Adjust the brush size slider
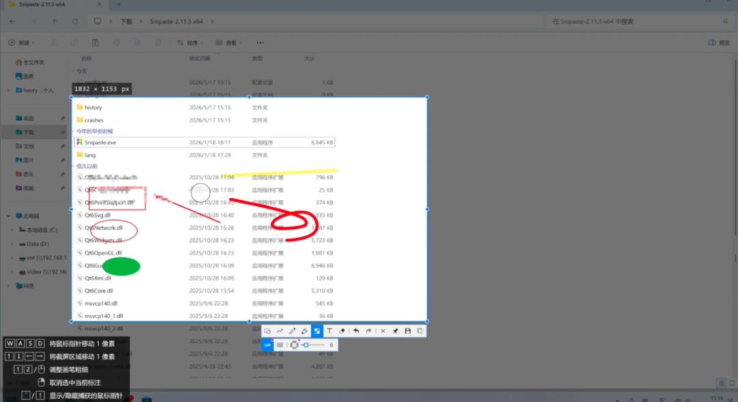The image size is (738, 402). pos(314,345)
